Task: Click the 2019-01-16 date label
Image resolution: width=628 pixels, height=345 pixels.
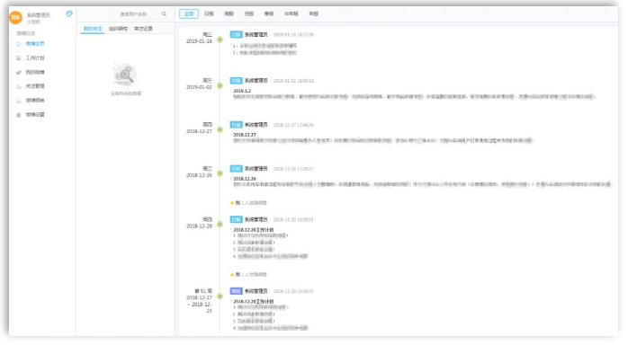Action: pos(199,41)
